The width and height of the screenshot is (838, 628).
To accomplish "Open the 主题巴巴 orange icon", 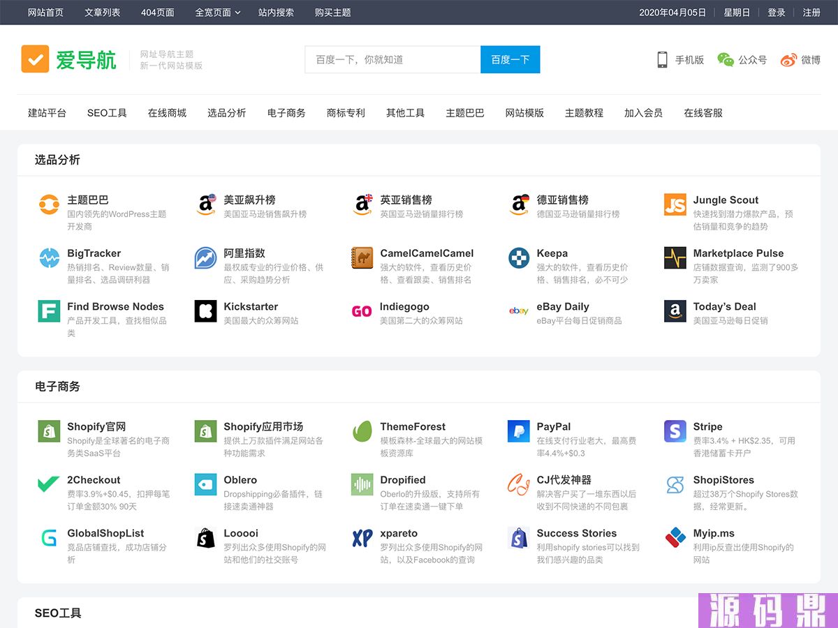I will [x=49, y=205].
